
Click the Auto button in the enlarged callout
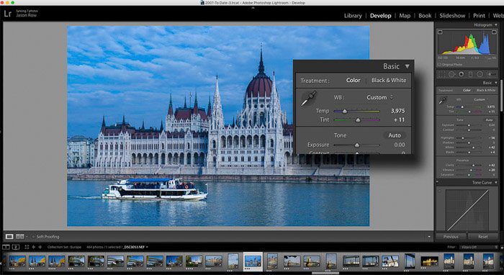point(395,135)
